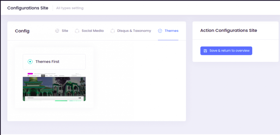Open the Site tab
This screenshot has height=135, width=280.
62,31
